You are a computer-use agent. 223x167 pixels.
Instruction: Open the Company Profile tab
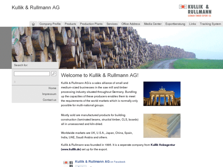[x=50, y=24]
